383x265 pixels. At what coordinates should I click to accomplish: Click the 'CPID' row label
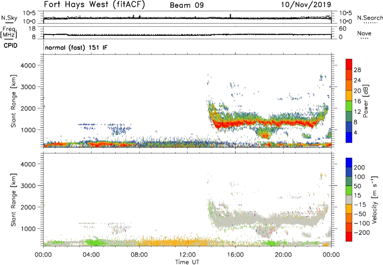(11, 45)
